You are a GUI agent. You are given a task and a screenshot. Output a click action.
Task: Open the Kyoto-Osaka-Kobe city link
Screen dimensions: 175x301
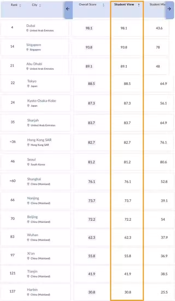(x=42, y=101)
